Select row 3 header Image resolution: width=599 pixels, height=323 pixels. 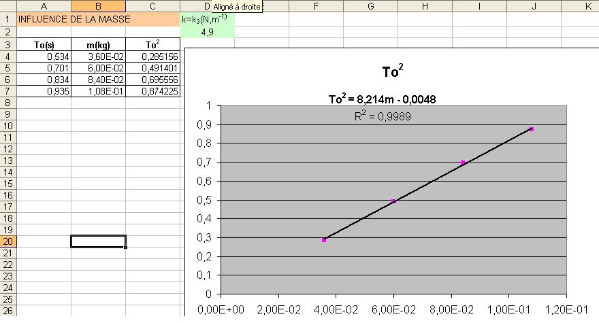coord(7,45)
